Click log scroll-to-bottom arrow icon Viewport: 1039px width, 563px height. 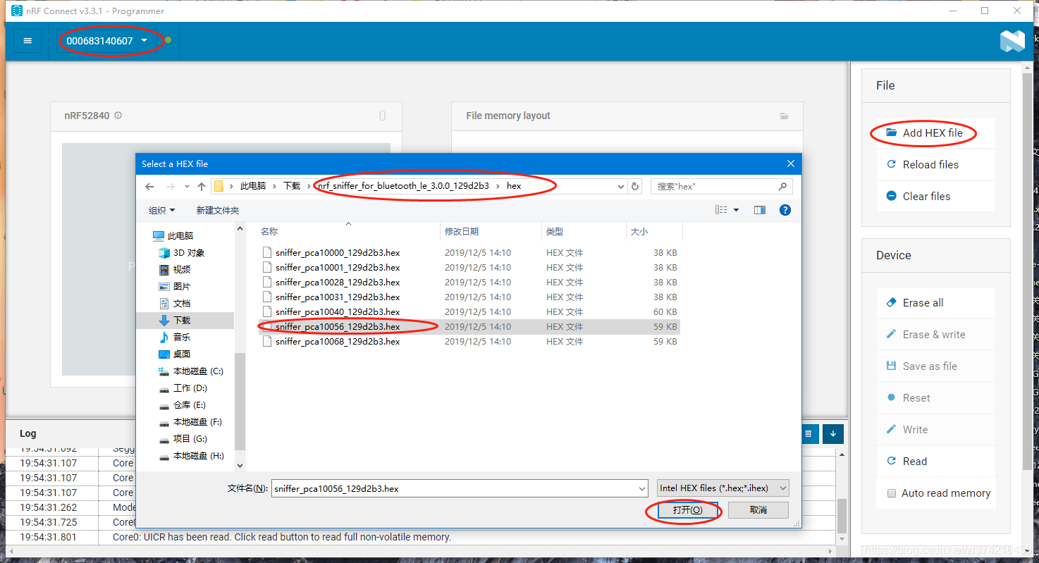[x=833, y=433]
